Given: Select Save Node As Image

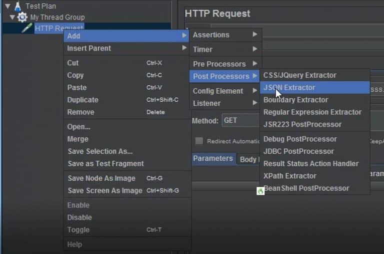Looking at the screenshot, I should [126, 178].
